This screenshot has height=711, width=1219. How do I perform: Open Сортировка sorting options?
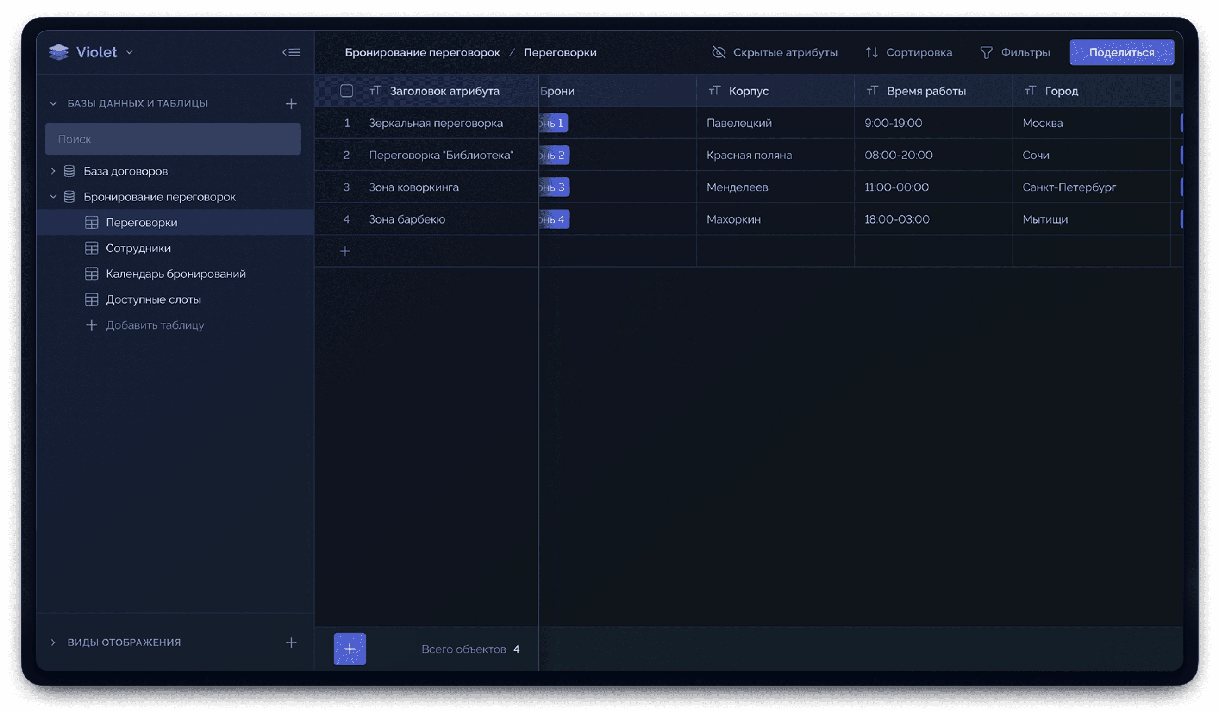click(908, 52)
